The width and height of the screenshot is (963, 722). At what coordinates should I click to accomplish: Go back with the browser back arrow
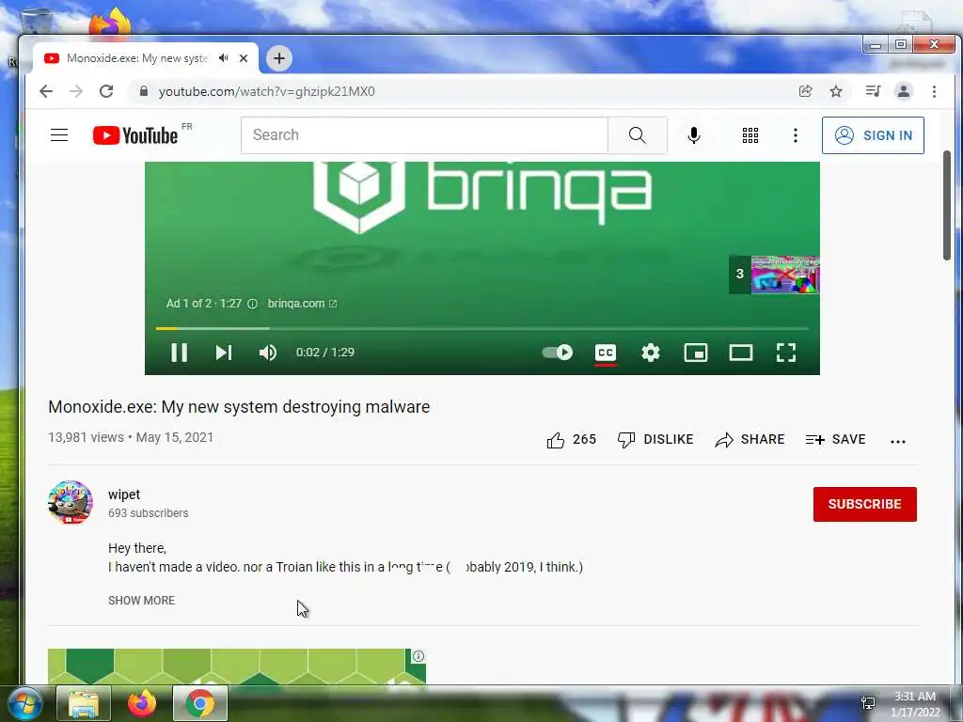click(x=46, y=91)
